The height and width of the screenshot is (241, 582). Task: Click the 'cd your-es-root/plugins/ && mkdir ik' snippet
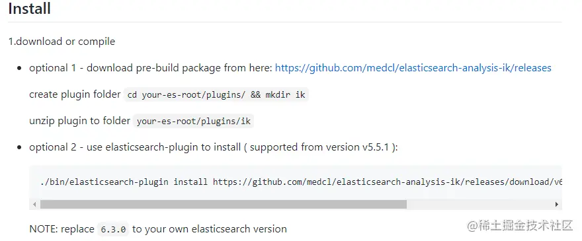click(216, 95)
